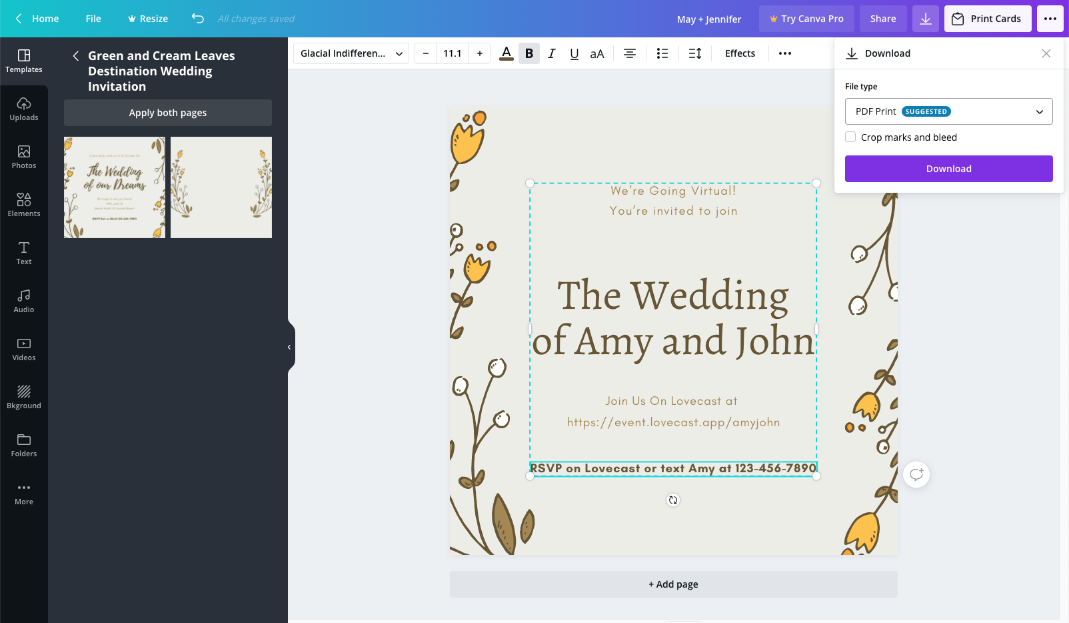This screenshot has width=1069, height=623.
Task: Select the Join Us On Lovecast at text
Action: pos(671,401)
